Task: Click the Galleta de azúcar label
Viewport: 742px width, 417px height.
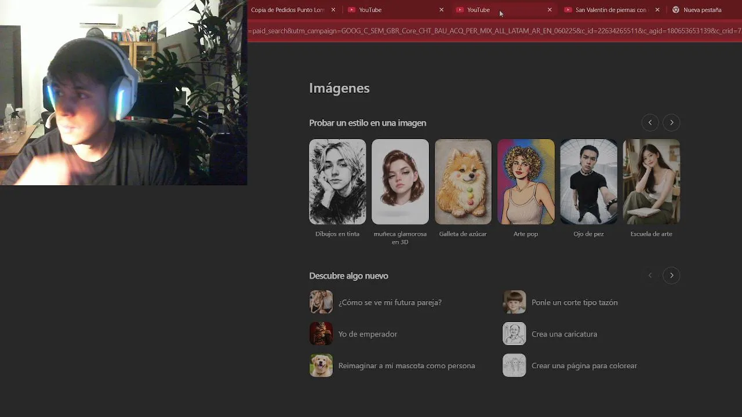Action: click(463, 234)
